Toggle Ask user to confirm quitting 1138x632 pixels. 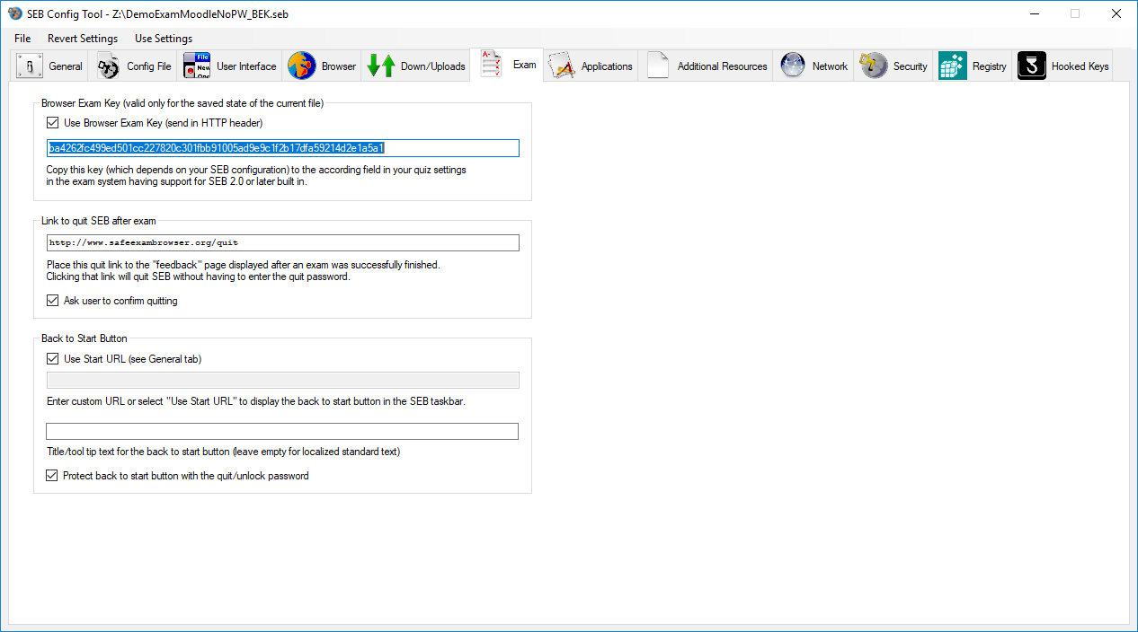coord(53,301)
